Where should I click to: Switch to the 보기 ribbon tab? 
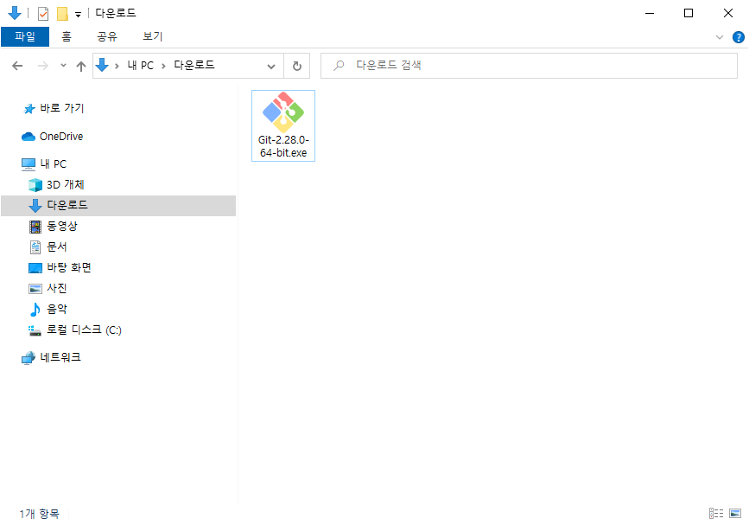click(x=153, y=36)
